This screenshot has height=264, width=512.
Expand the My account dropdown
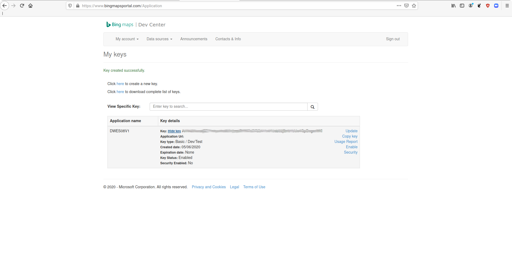click(x=127, y=39)
